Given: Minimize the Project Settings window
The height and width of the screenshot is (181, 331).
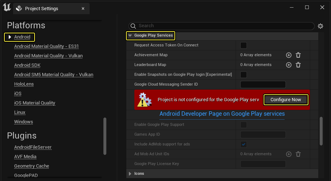Looking at the screenshot, I should coord(292,7).
